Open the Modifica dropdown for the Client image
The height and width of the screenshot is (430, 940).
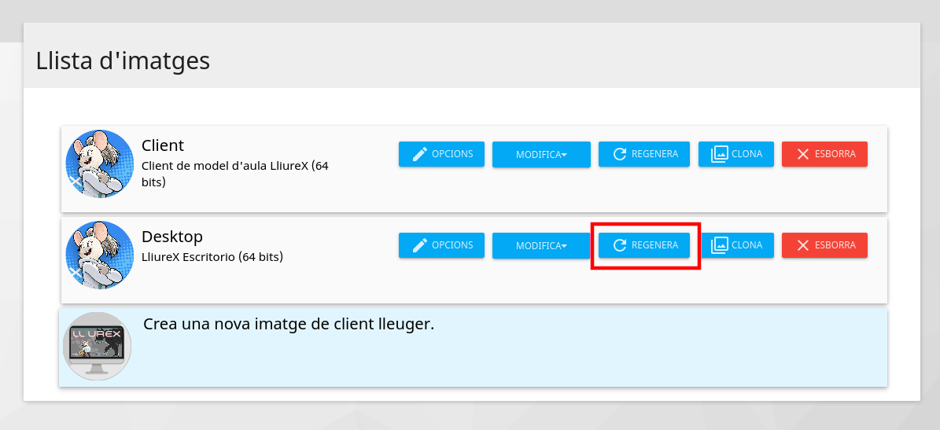point(541,155)
